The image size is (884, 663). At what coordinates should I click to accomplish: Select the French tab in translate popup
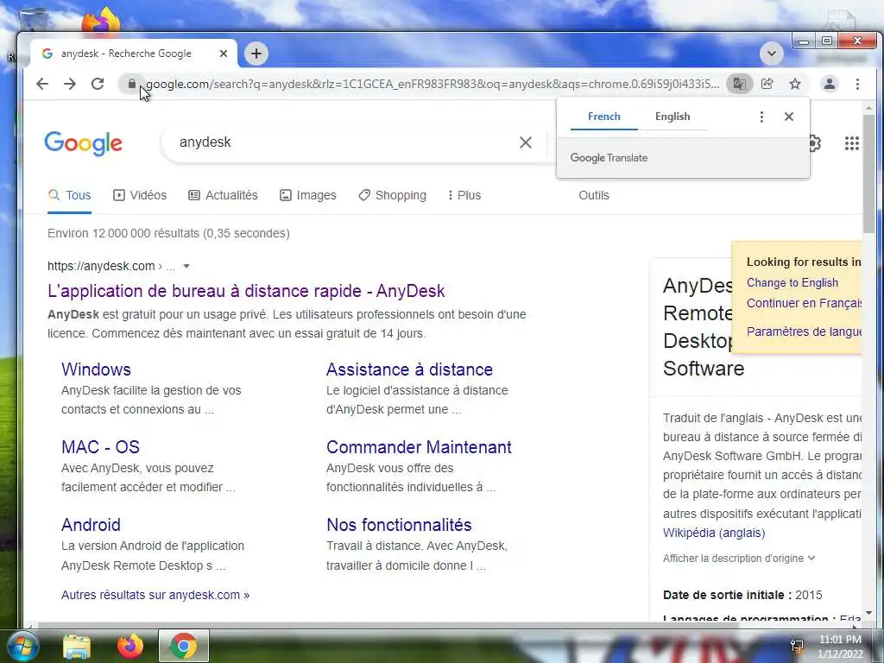pyautogui.click(x=603, y=117)
